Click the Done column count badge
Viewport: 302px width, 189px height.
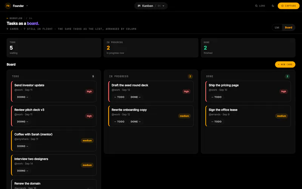tap(287, 76)
